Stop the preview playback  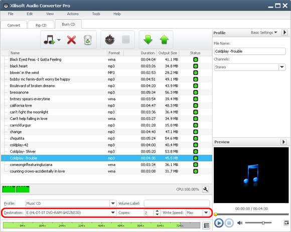point(229,223)
